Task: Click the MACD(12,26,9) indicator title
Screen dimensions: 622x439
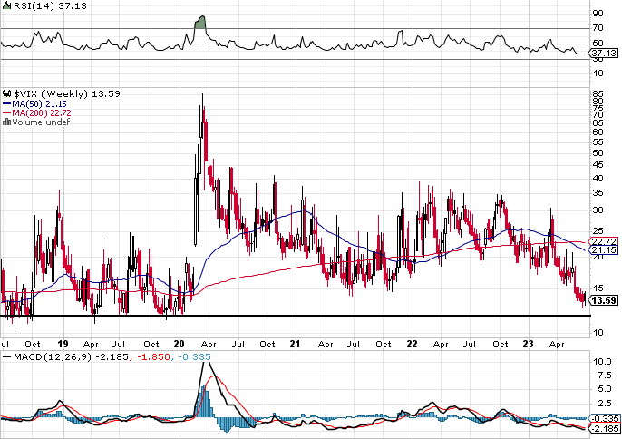Action: (x=53, y=356)
